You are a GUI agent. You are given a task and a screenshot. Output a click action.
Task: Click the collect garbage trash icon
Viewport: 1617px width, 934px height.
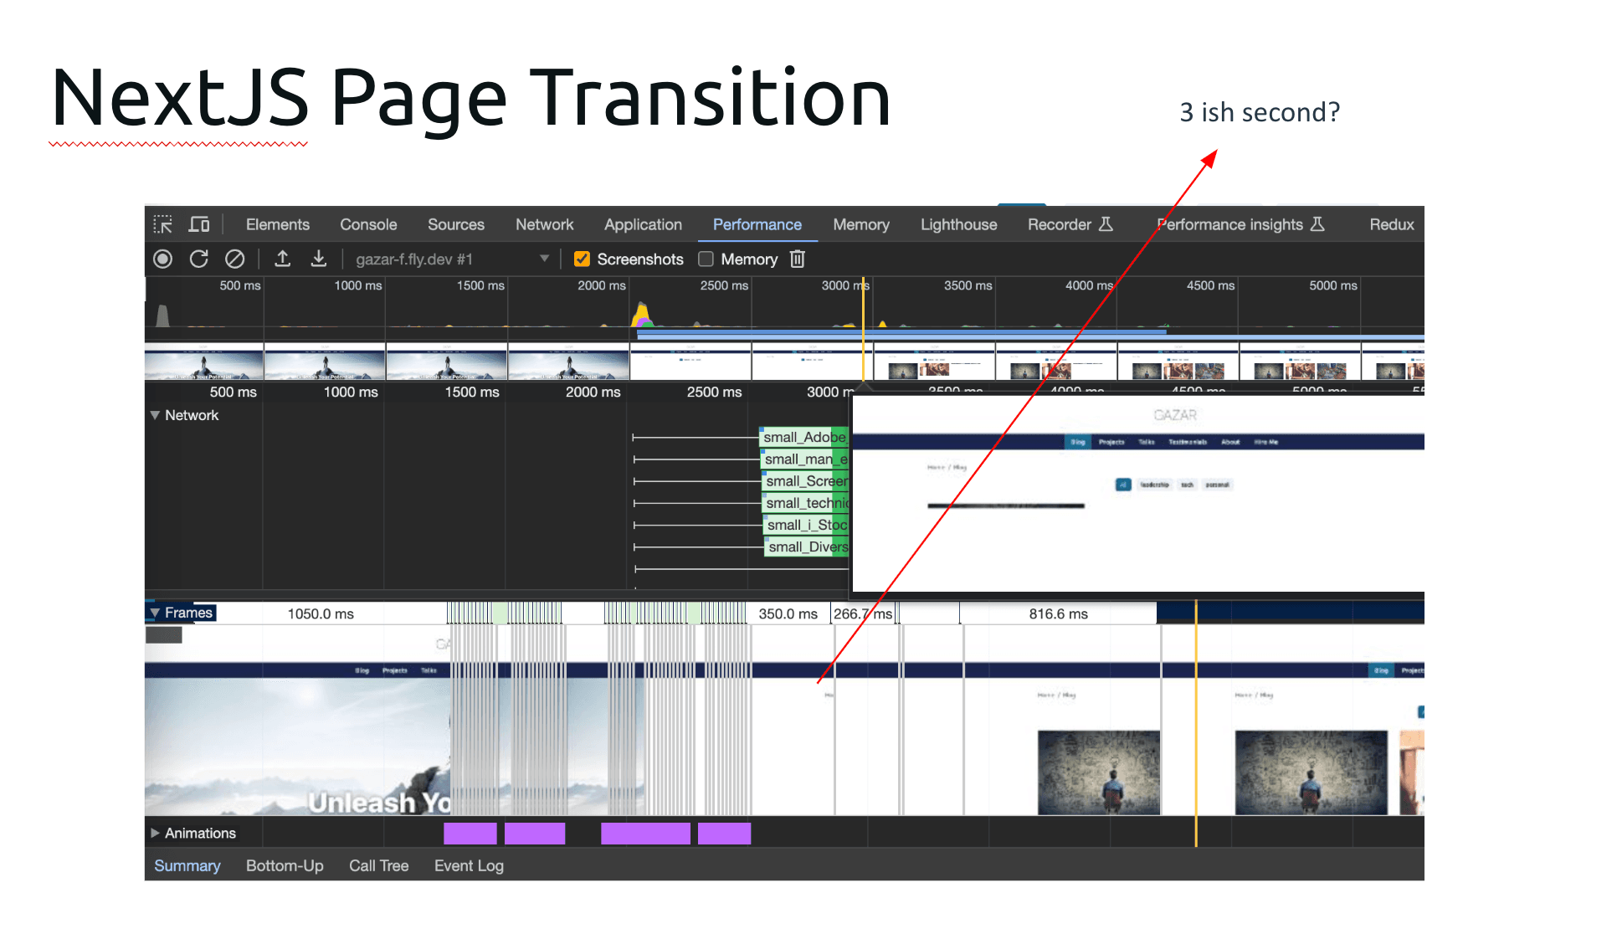(798, 259)
